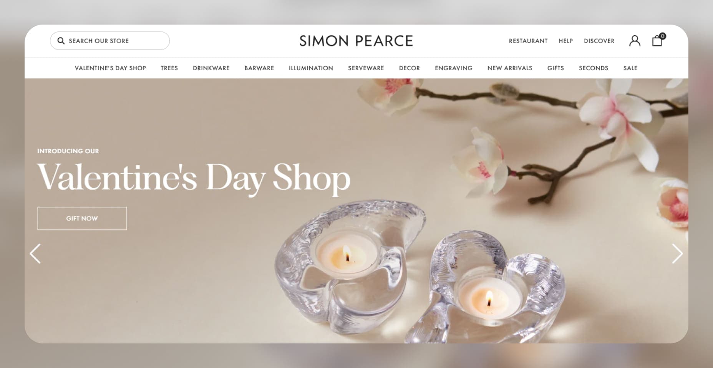Select Valentine's Day Shop in navigation
The width and height of the screenshot is (713, 368).
110,68
